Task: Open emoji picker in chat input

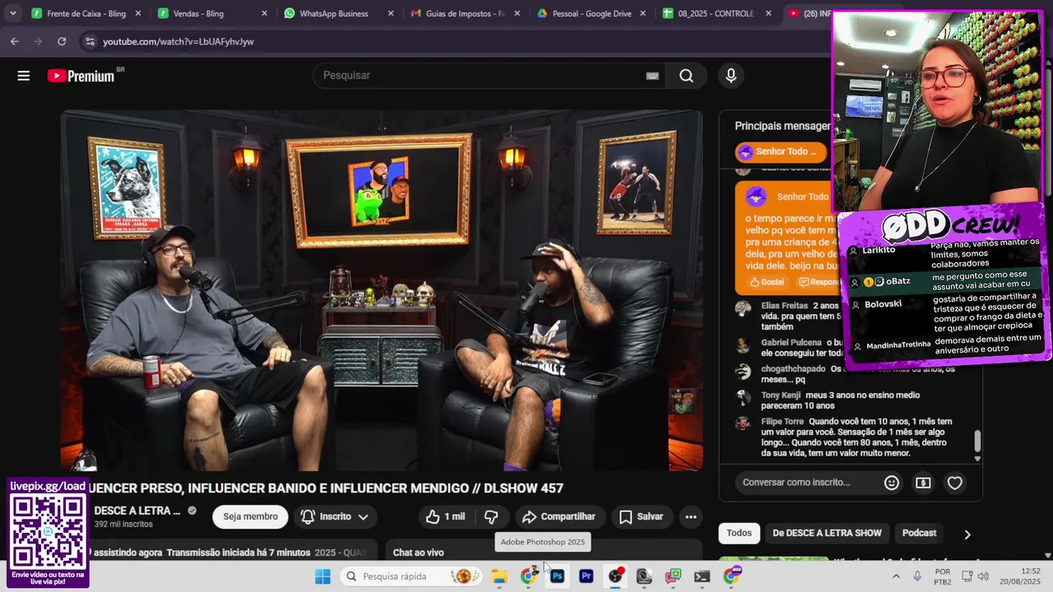Action: click(892, 483)
